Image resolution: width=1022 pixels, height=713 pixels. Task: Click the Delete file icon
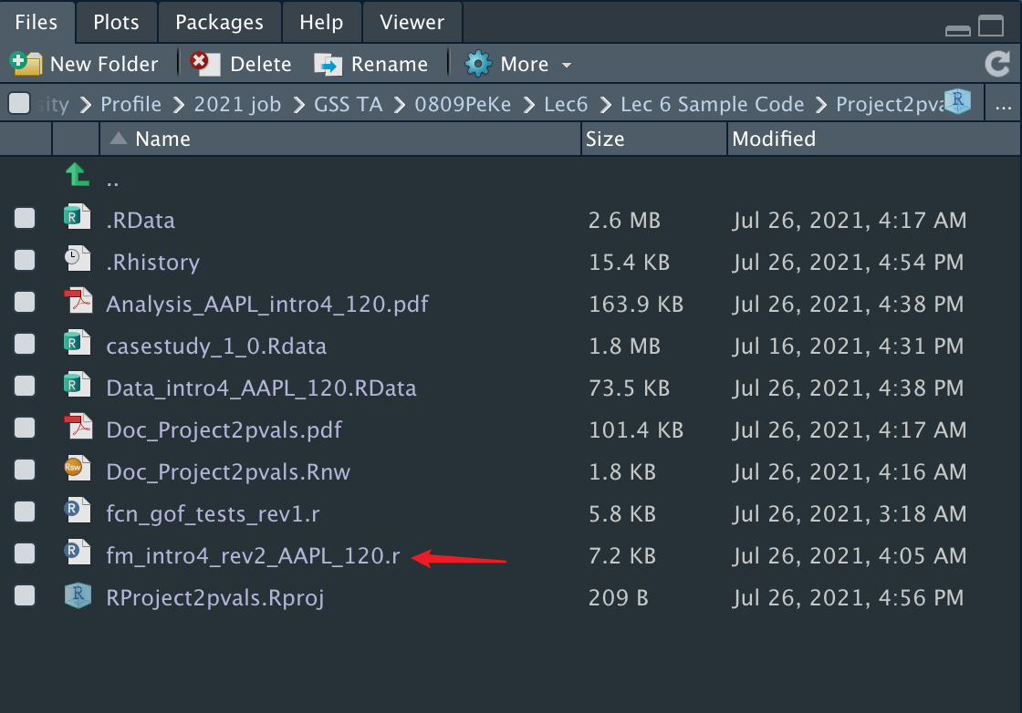(200, 64)
